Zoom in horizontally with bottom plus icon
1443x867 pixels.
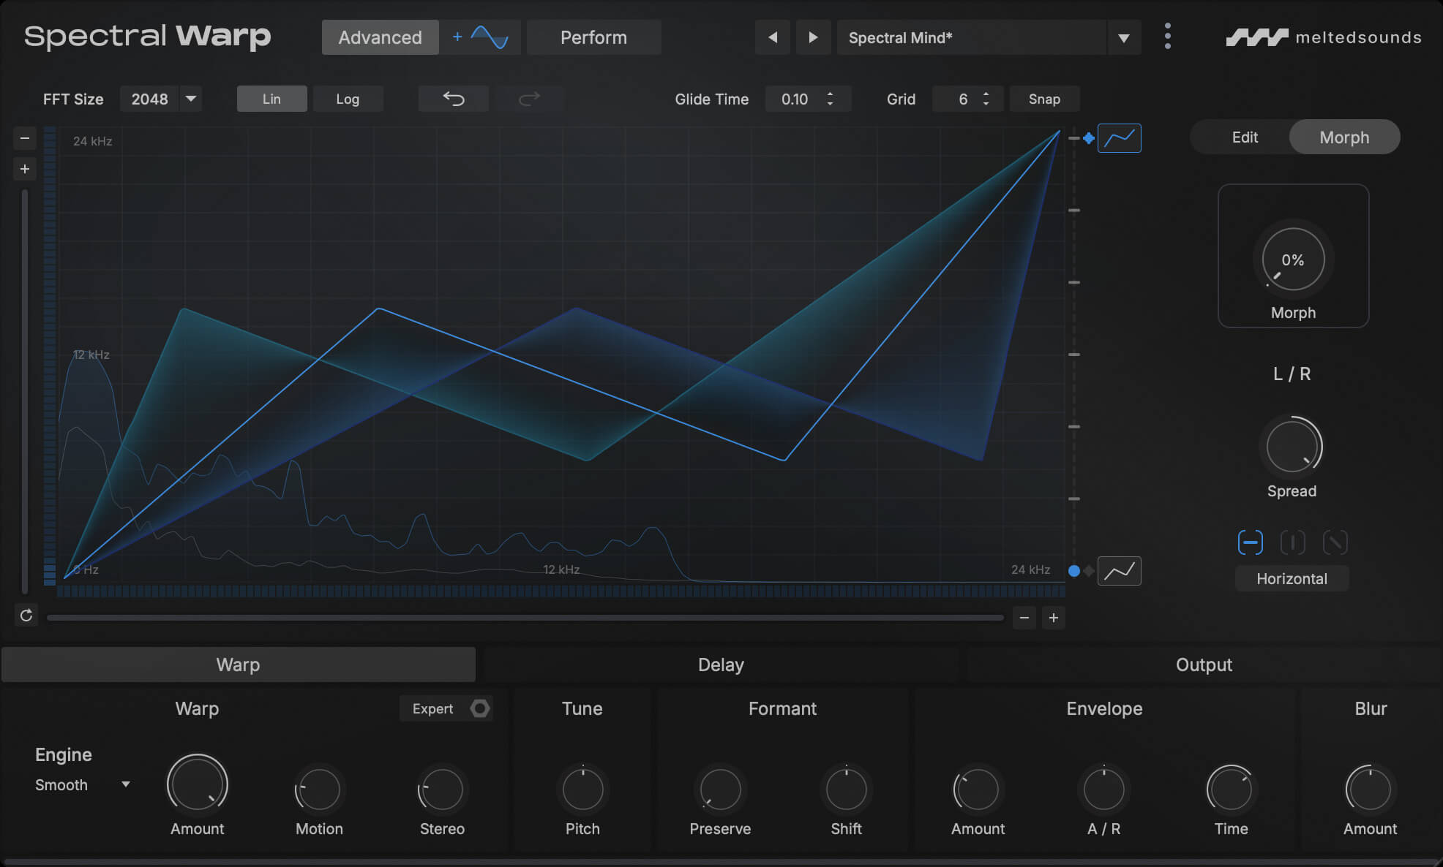pos(1054,618)
